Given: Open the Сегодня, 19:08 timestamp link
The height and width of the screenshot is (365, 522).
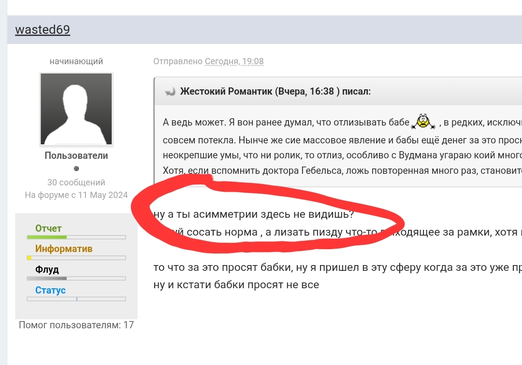Looking at the screenshot, I should click(234, 61).
